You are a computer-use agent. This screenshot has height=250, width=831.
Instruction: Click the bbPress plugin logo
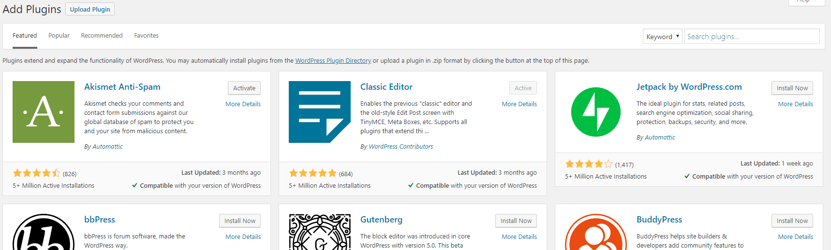click(x=44, y=232)
